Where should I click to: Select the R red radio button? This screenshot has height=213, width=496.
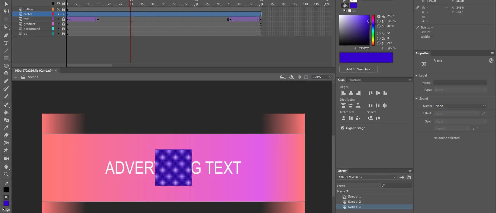tap(379, 34)
